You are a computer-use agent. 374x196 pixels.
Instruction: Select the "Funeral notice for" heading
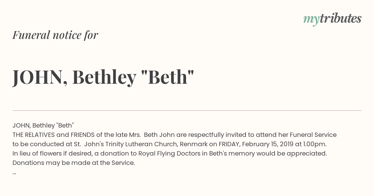(55, 35)
